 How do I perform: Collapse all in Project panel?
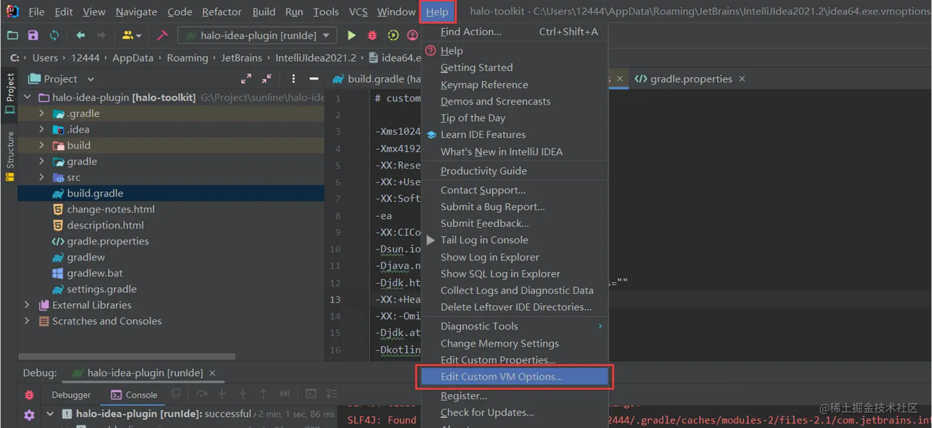click(x=266, y=79)
